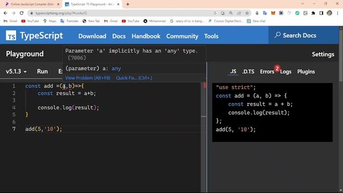Open the Translate bookmark
The height and width of the screenshot is (193, 343).
(x=70, y=21)
